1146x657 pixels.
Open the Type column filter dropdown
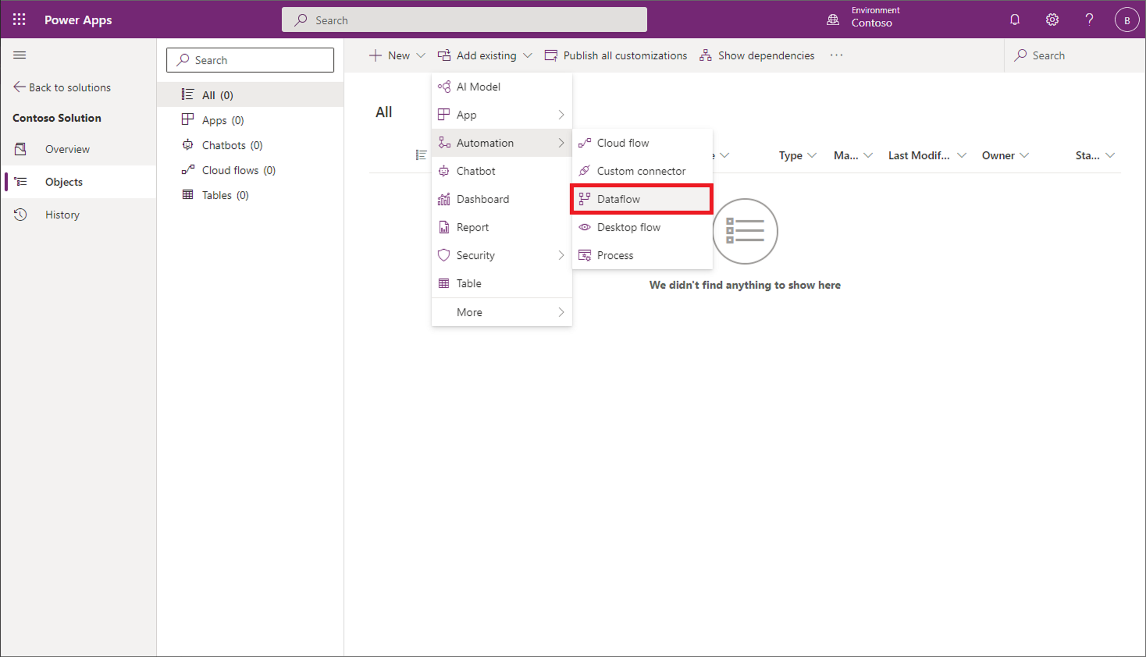(797, 155)
